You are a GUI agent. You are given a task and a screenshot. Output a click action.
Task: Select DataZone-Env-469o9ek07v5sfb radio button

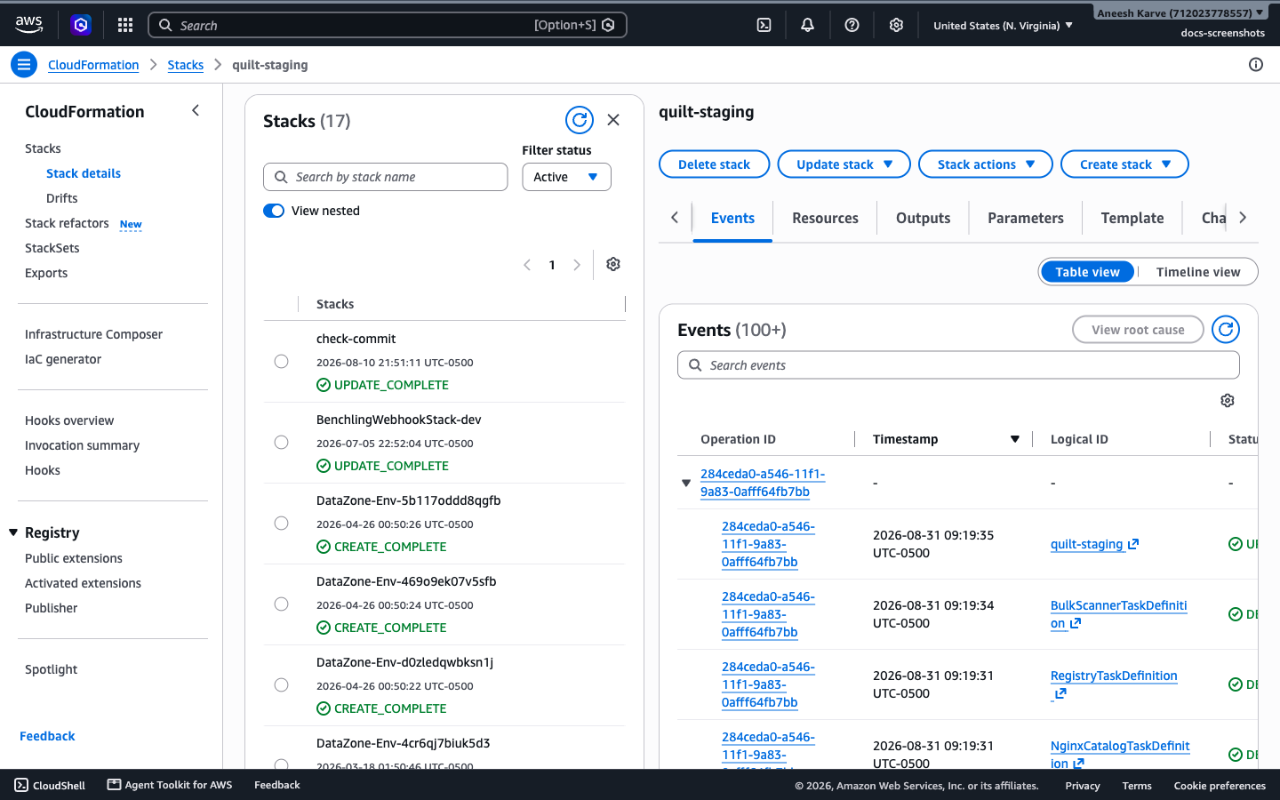pyautogui.click(x=281, y=604)
